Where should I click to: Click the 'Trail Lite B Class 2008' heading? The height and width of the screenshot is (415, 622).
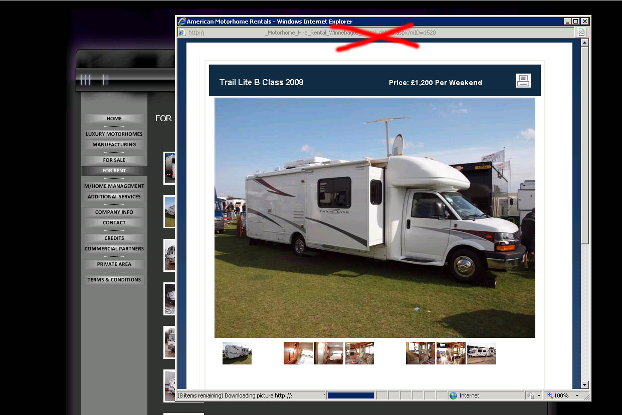point(261,82)
